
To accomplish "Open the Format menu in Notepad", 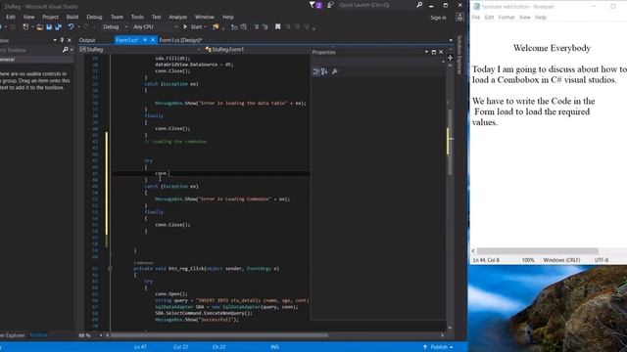I will pyautogui.click(x=506, y=18).
